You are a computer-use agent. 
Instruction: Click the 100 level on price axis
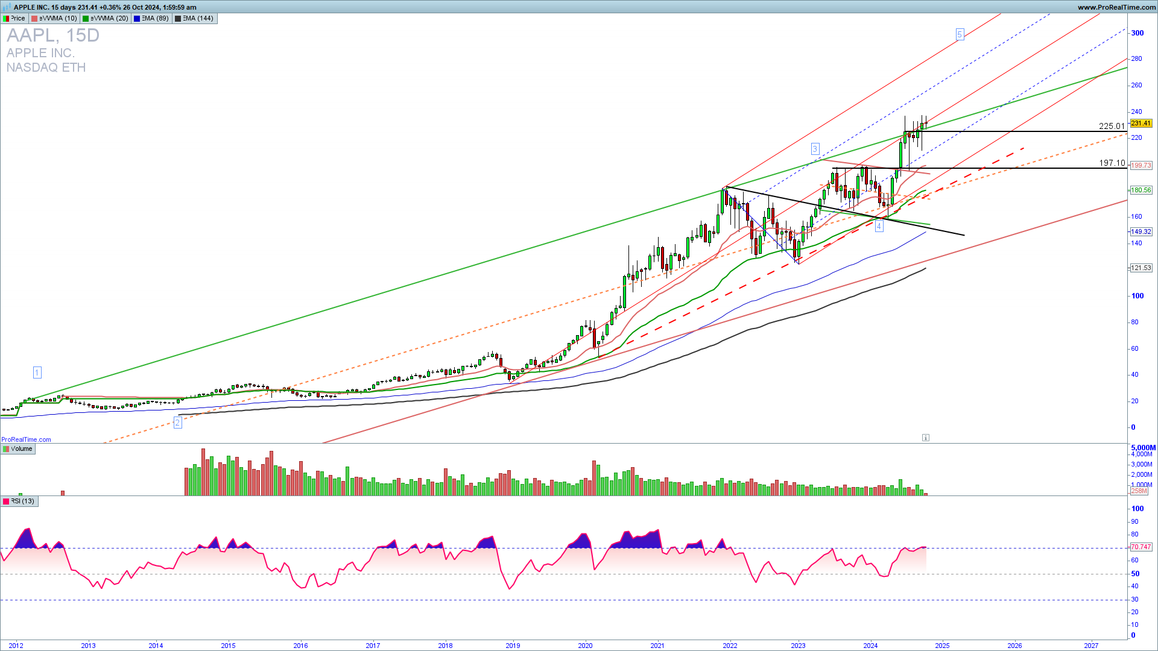click(x=1137, y=296)
